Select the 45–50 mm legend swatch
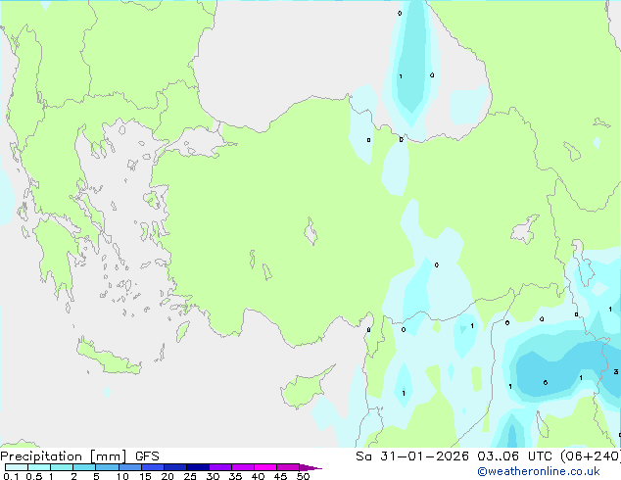 pyautogui.click(x=288, y=467)
